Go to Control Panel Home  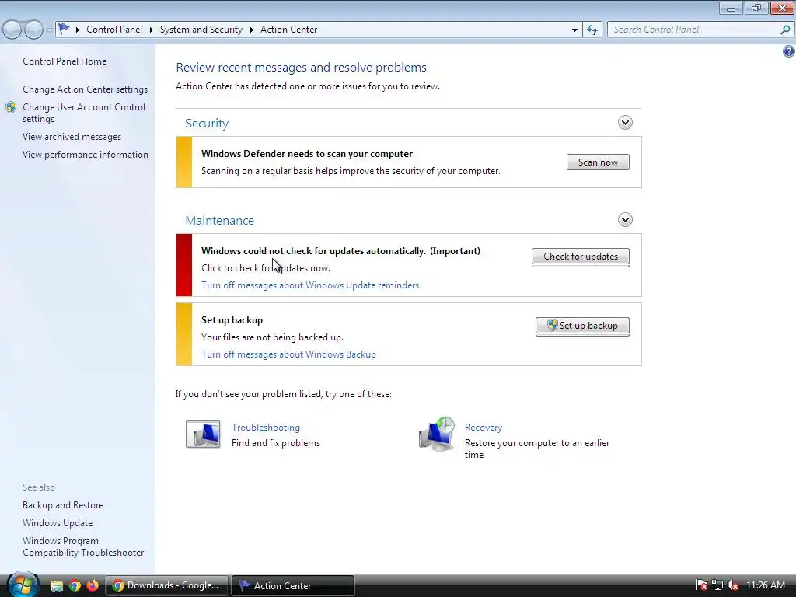[65, 61]
